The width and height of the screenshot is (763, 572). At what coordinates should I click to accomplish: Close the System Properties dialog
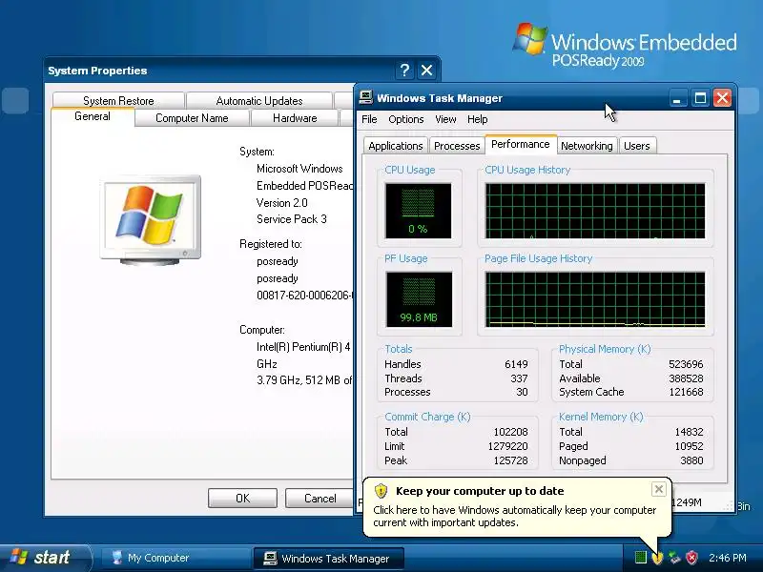[x=426, y=71]
